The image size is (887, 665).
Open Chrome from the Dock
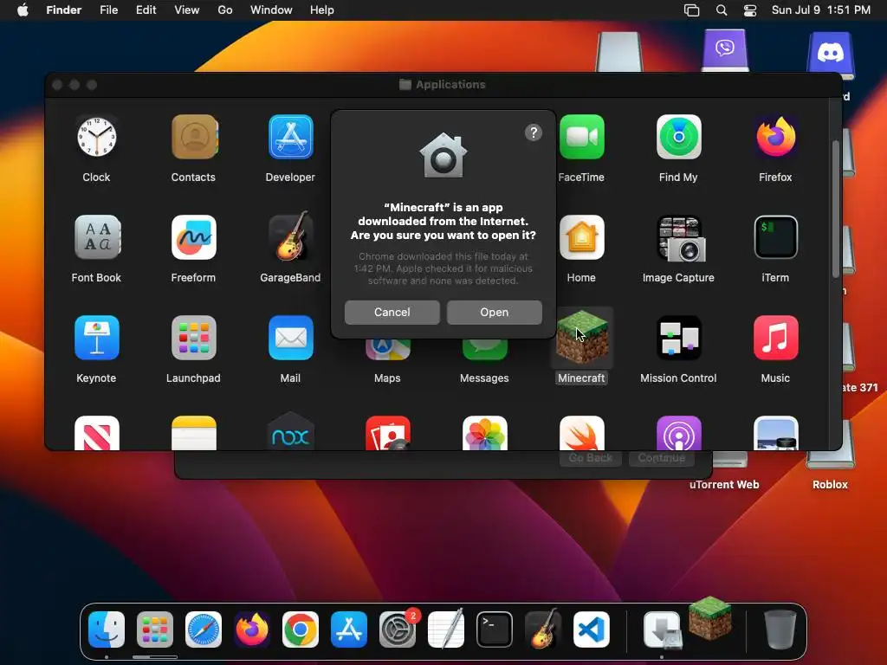click(x=301, y=629)
